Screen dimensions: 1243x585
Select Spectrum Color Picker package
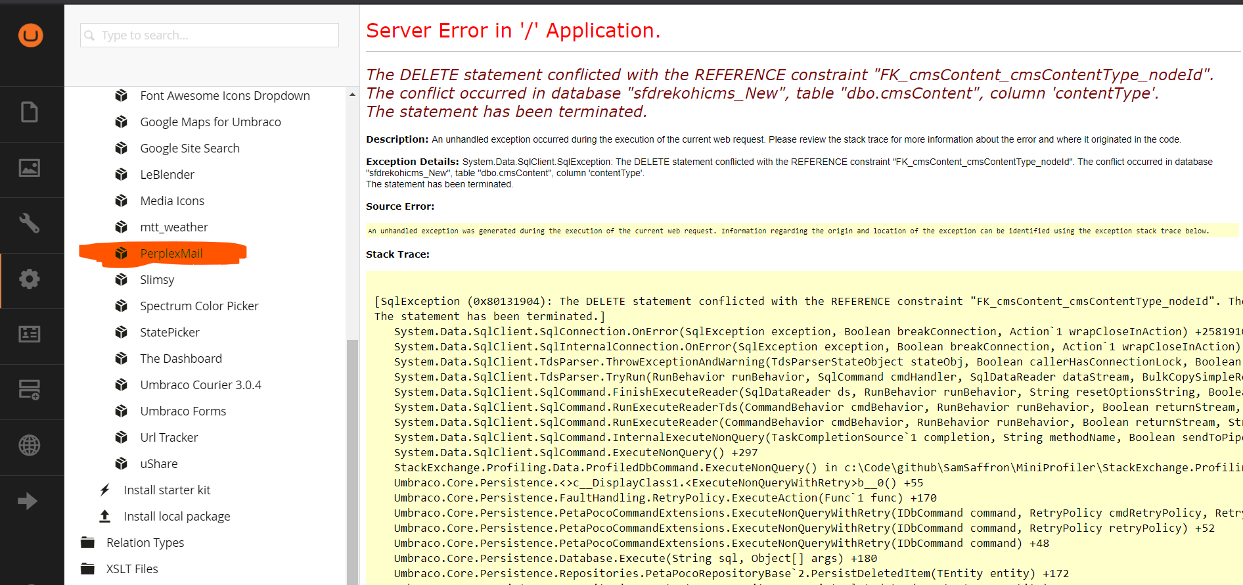point(199,306)
